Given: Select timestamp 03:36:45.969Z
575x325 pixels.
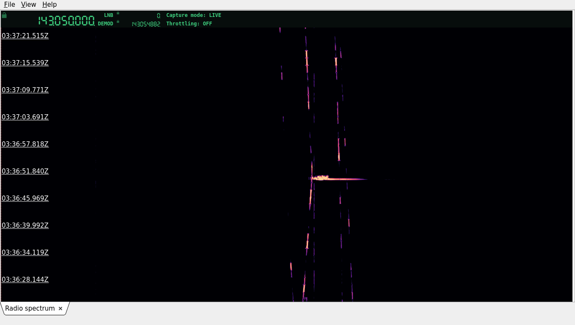Looking at the screenshot, I should (x=25, y=198).
